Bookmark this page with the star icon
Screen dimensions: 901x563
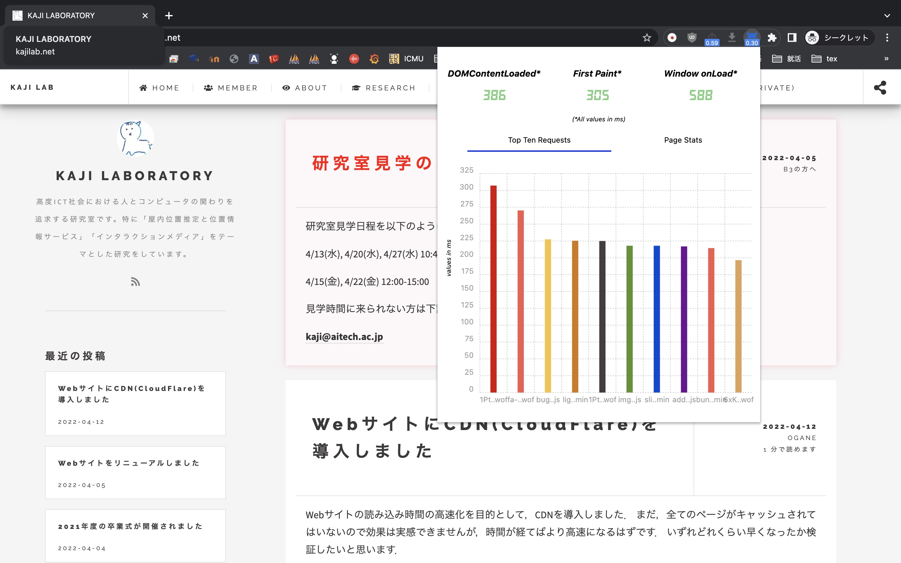click(647, 38)
